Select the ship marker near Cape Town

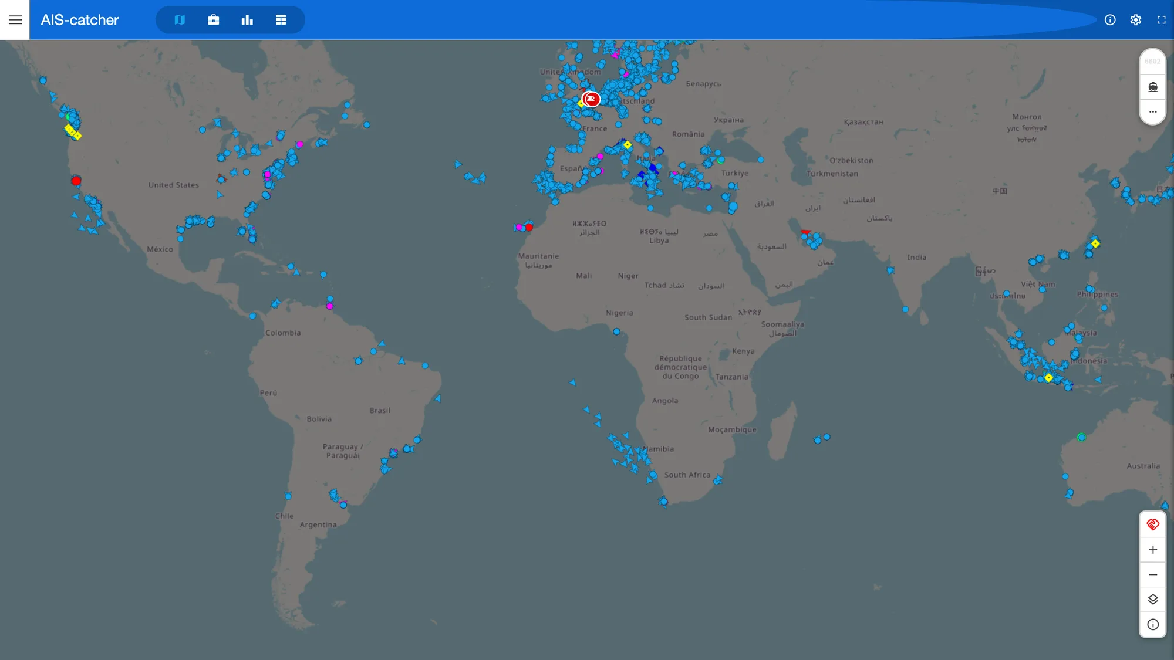663,502
